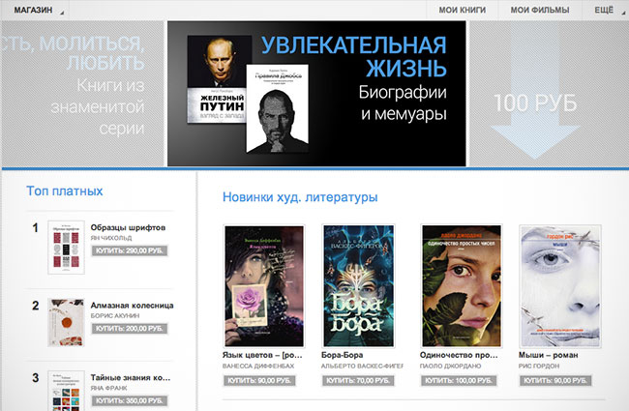This screenshot has height=411, width=629.
Task: Open Алмазная колесница cover thumbnail
Action: point(66,322)
